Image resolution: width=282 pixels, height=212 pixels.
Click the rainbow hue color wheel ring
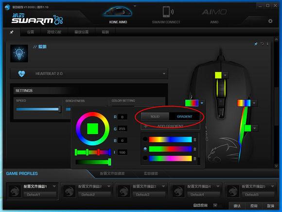92,129
